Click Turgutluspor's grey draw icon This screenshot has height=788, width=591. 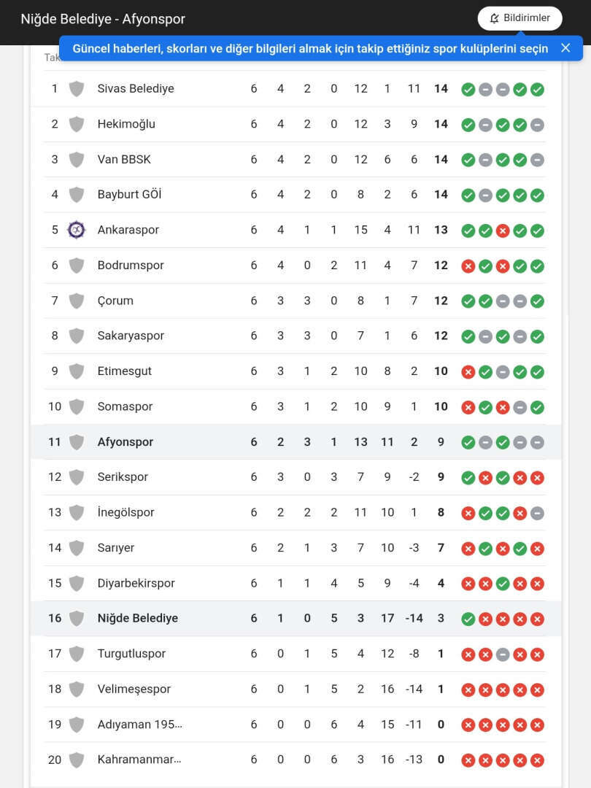(x=502, y=654)
